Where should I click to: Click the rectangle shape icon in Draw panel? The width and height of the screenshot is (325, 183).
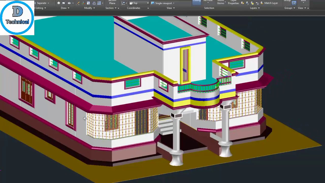pyautogui.click(x=63, y=3)
